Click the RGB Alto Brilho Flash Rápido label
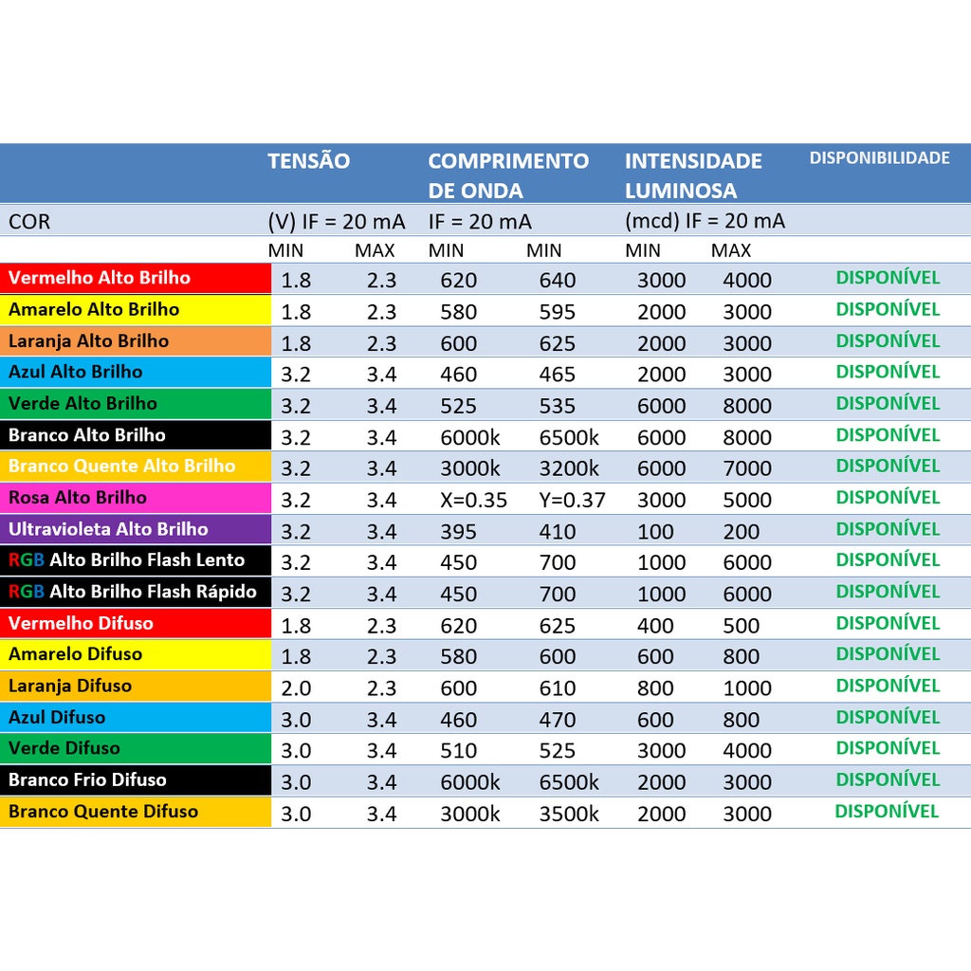Image resolution: width=971 pixels, height=971 pixels. click(x=133, y=592)
